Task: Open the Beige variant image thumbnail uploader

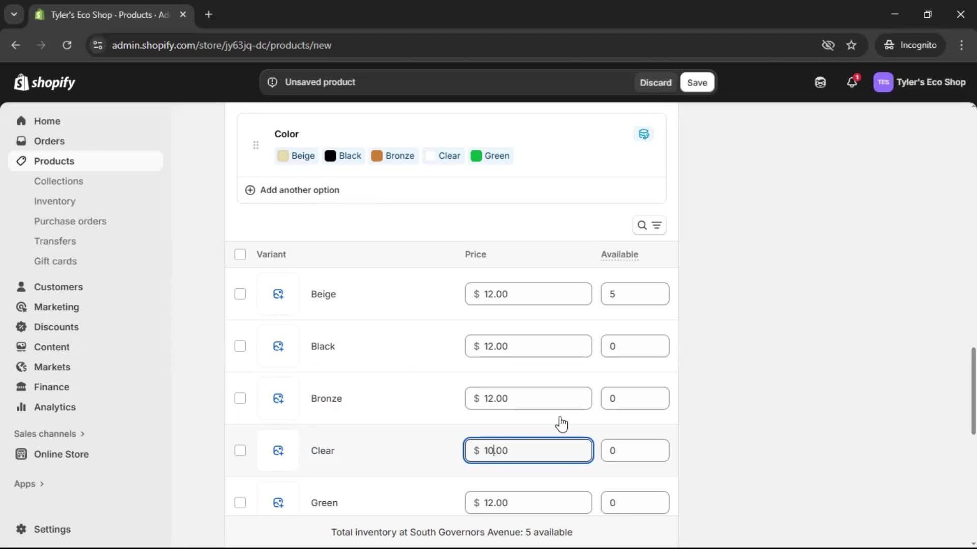Action: [x=278, y=294]
